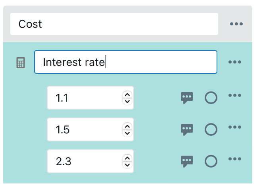Open more options for Interest rate row
Screen dimensions: 261x189
coord(235,62)
